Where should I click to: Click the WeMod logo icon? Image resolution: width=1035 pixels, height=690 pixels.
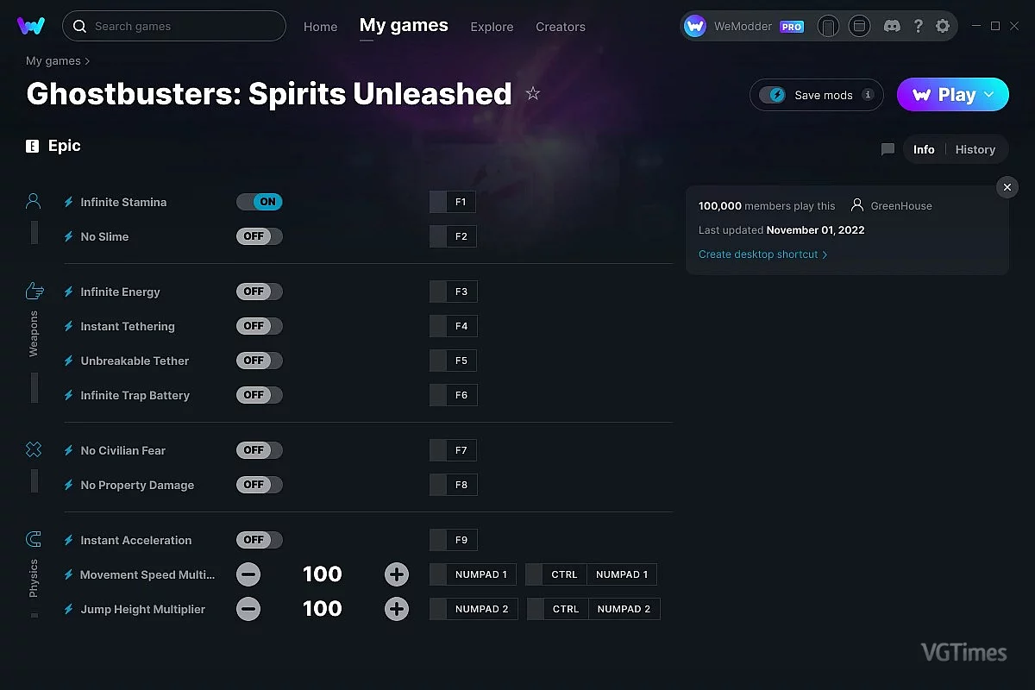[x=31, y=26]
